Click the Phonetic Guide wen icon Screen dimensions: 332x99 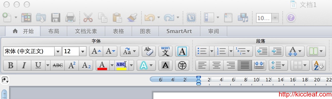tap(165, 51)
